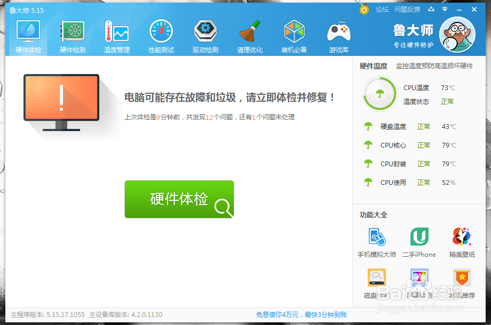Image resolution: width=491 pixels, height=325 pixels.
Task: Click the gold medal icon
Action: click(364, 9)
